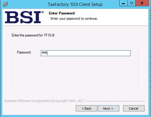Select the 'Enter the password for TF10.0r' text
This screenshot has height=117, width=151.
tap(33, 35)
